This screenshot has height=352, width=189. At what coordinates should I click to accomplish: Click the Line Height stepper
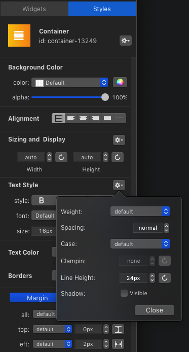[152, 278]
